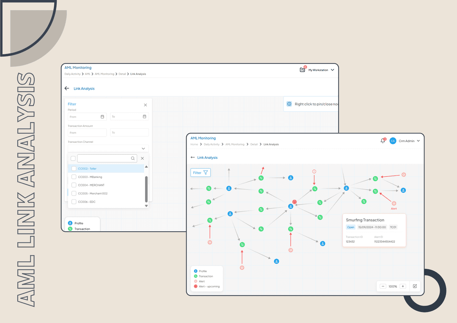Screen dimensions: 457x323
Task: Click the Transaction Amount From field
Action: point(87,133)
